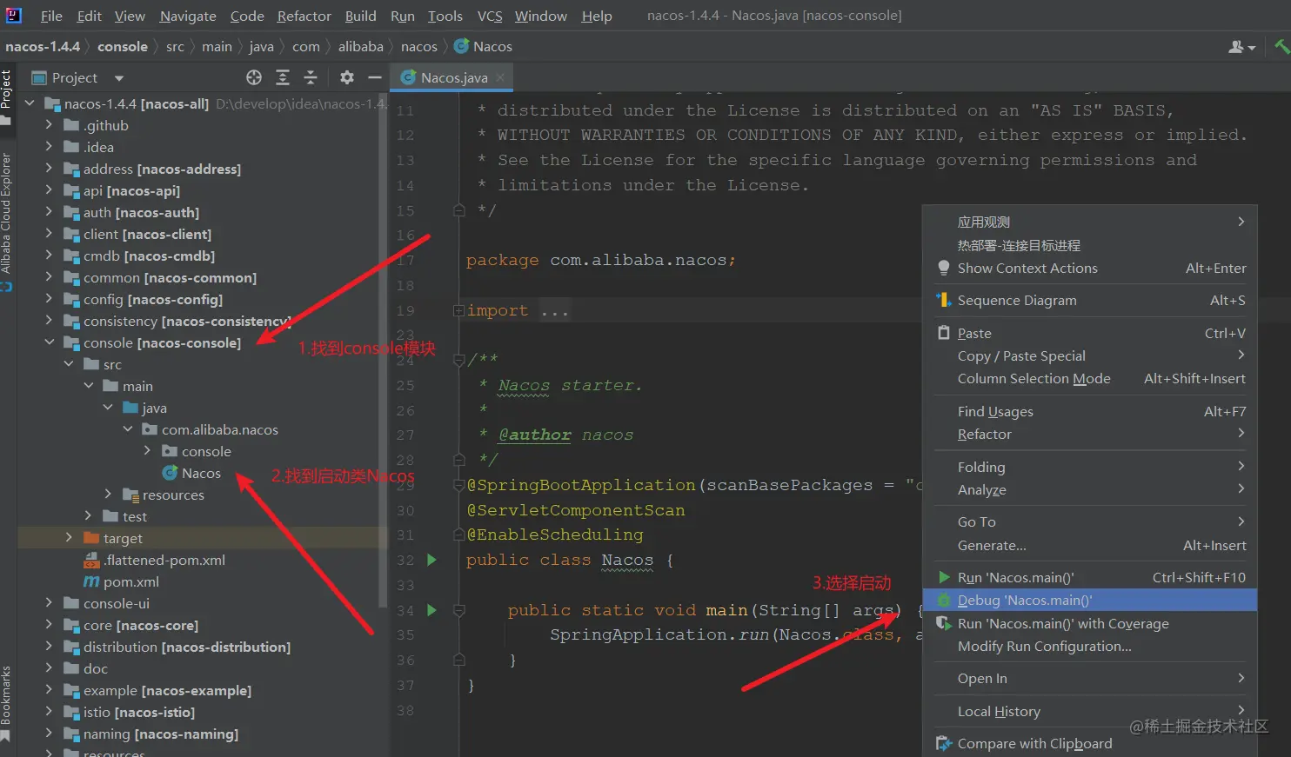Click the run gutter arrow beside class Nacos
Screen dimensions: 1291x757
[x=431, y=560]
